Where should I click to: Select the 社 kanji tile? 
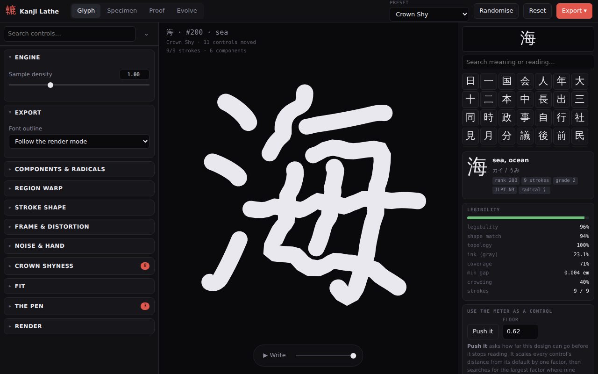(580, 117)
